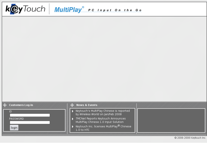Open Keytouch licenses MultiPlay Chinese to HTC news

103,128
